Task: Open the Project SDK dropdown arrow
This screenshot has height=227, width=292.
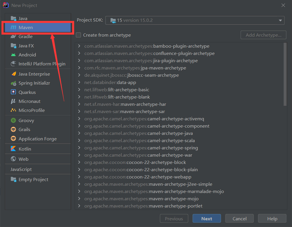Action: [280, 20]
